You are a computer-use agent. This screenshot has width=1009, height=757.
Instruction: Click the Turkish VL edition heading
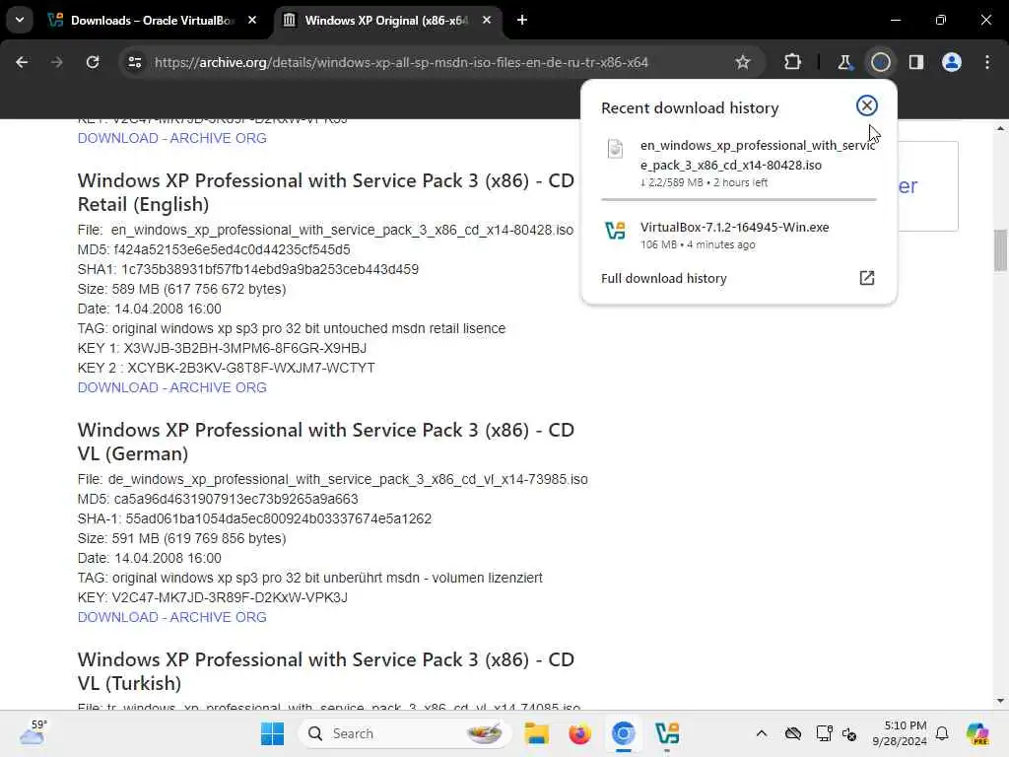(x=325, y=671)
